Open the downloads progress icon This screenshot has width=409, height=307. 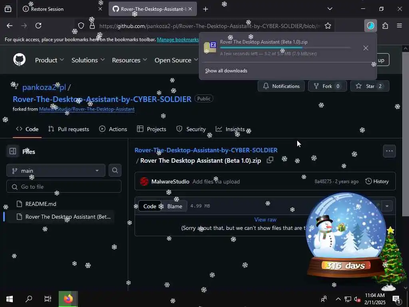(370, 26)
